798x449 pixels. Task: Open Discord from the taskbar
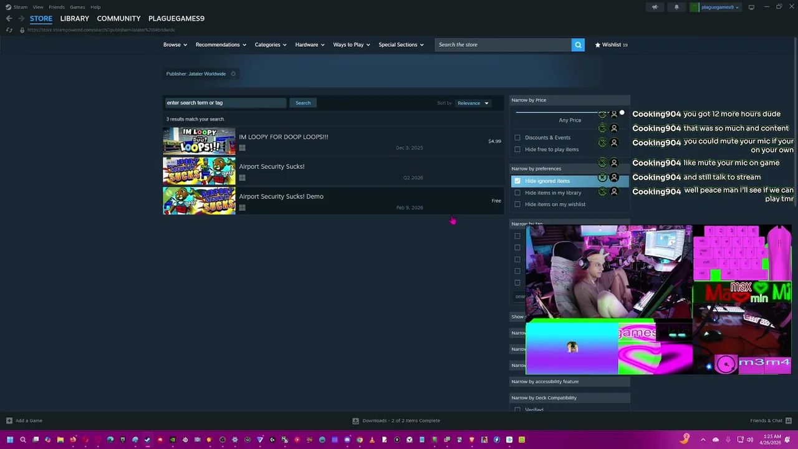[x=347, y=440]
